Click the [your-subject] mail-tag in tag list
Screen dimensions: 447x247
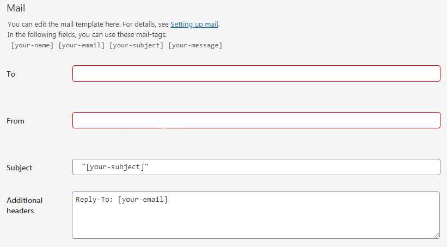tap(136, 45)
